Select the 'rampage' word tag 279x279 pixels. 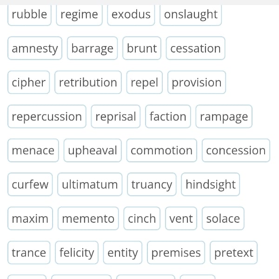point(224,116)
